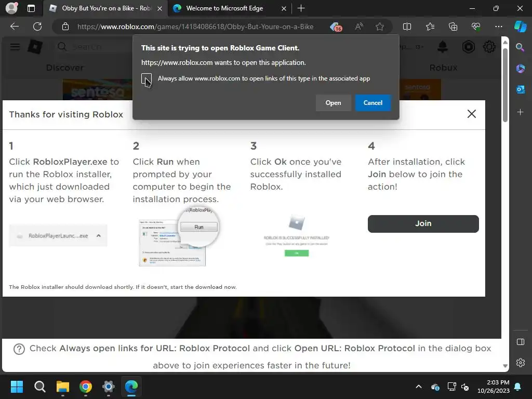Close the Thanks for visiting Roblox panel
The width and height of the screenshot is (532, 399).
472,114
